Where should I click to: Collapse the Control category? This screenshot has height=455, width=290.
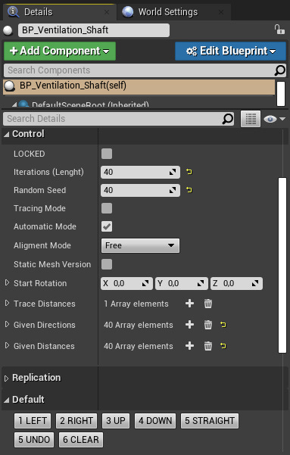tap(7, 134)
